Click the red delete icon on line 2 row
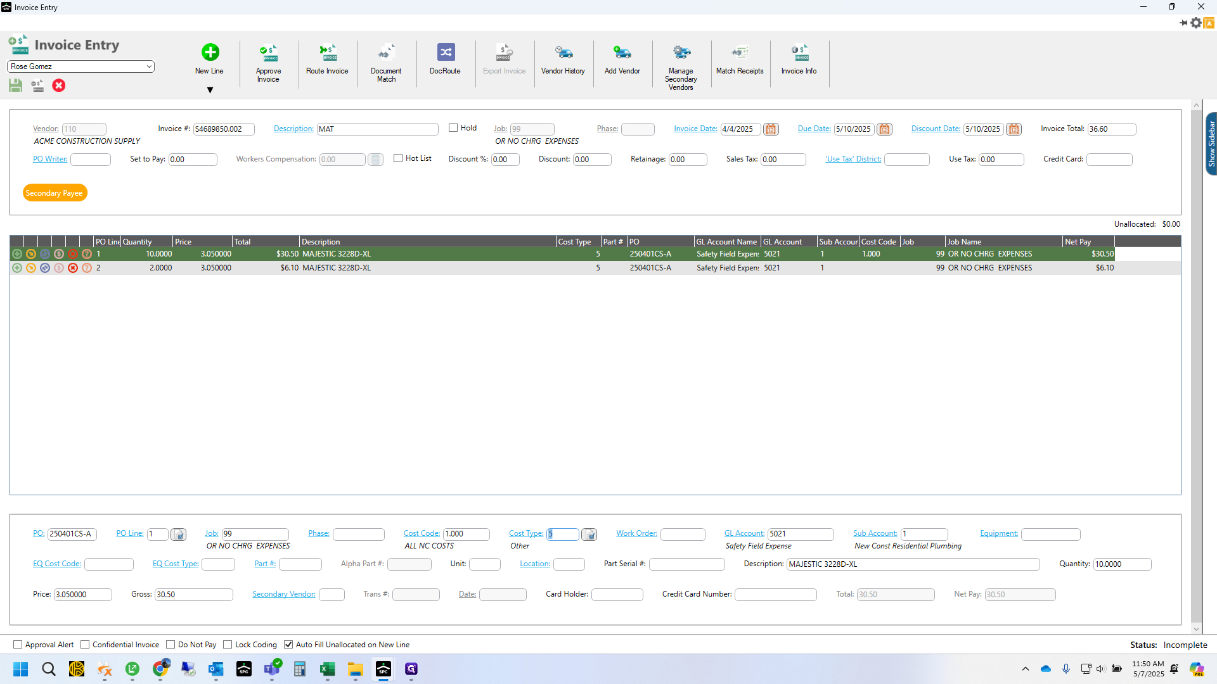Screen dimensions: 1217x684 (x=73, y=268)
